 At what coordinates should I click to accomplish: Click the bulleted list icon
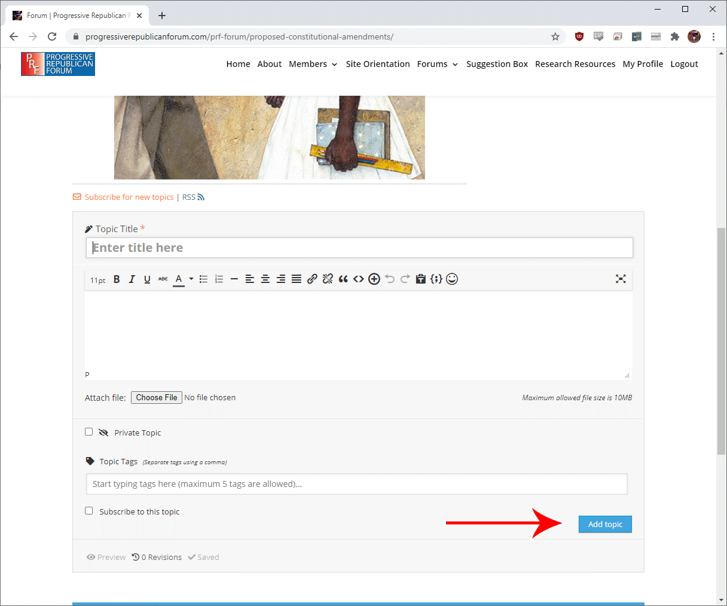203,279
